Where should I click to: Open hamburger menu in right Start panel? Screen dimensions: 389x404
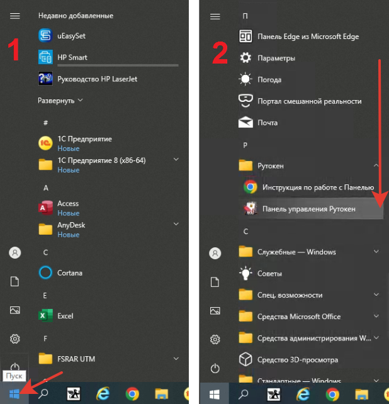(215, 17)
